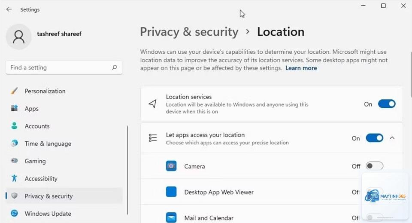Maximize the Settings window
Image resolution: width=412 pixels, height=223 pixels.
click(383, 6)
